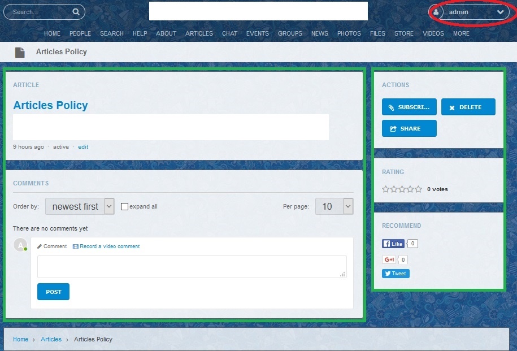The width and height of the screenshot is (517, 351).
Task: Open Record a video comment link
Action: (109, 246)
